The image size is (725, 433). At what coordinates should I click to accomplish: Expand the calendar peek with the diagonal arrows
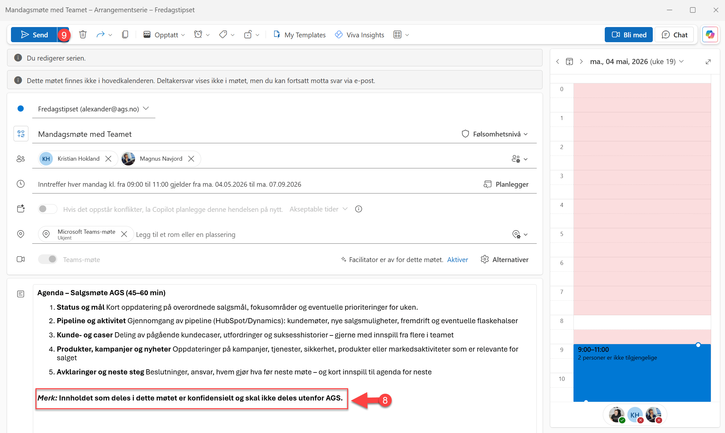(x=708, y=61)
